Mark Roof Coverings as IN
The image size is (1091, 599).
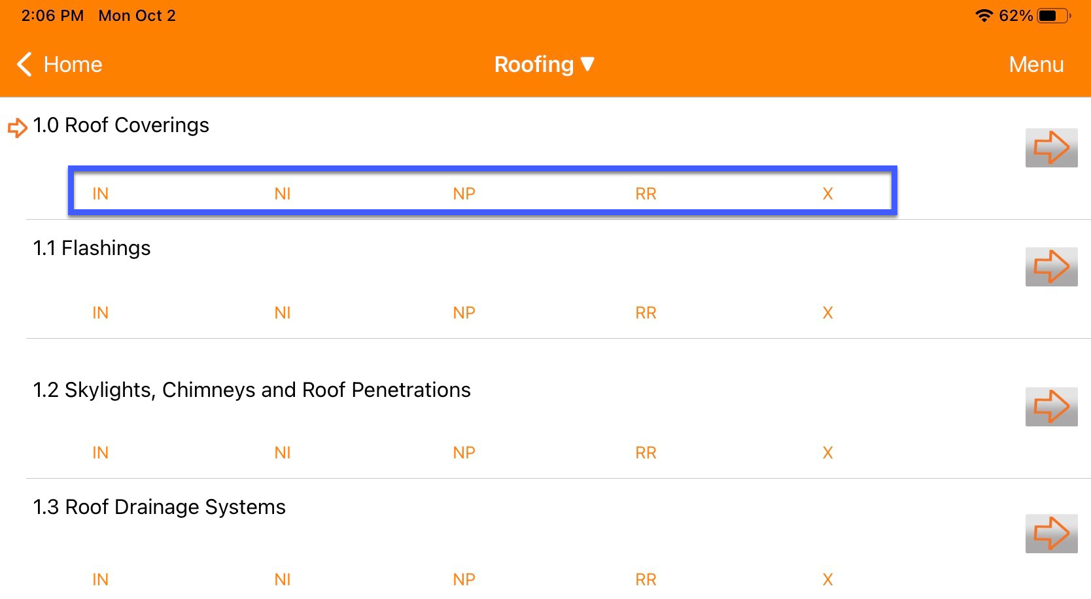tap(99, 193)
